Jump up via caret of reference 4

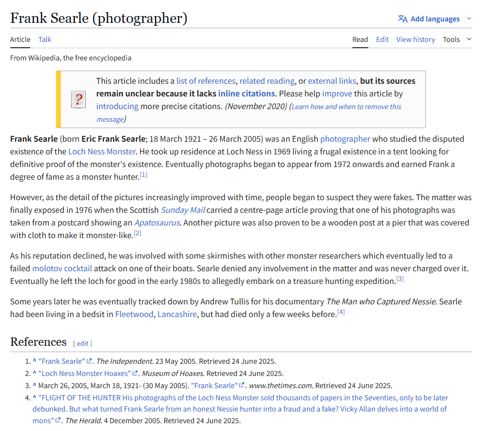point(35,398)
